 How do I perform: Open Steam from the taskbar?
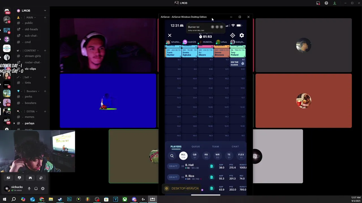[x=60, y=199]
